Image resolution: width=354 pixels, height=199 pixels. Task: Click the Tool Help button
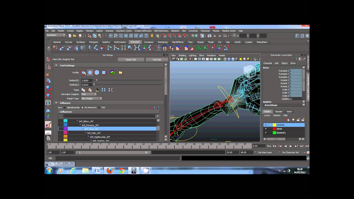[x=157, y=60]
